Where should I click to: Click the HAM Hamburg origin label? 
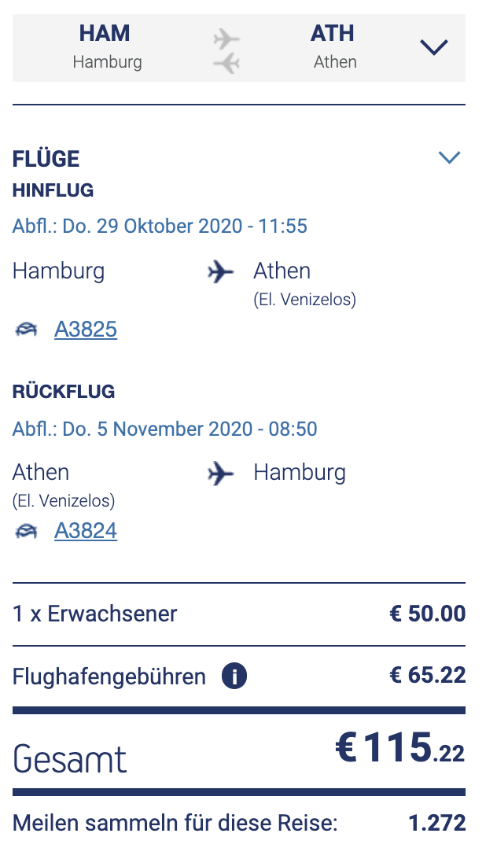pos(107,46)
